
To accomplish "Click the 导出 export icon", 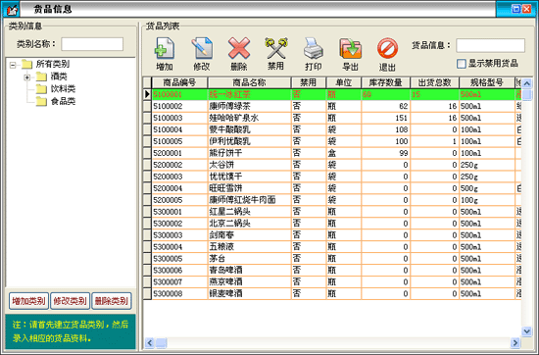I will coord(350,48).
